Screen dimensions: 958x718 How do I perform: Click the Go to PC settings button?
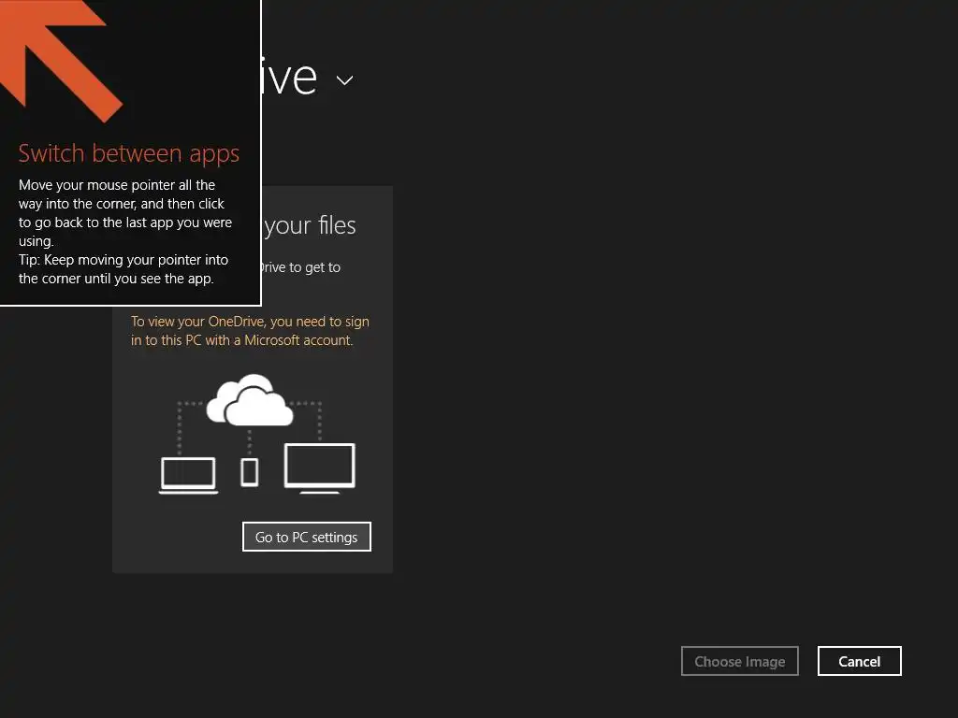point(307,537)
